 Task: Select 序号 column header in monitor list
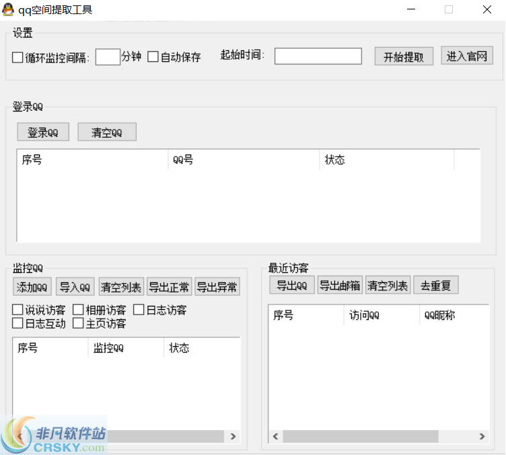coord(50,348)
